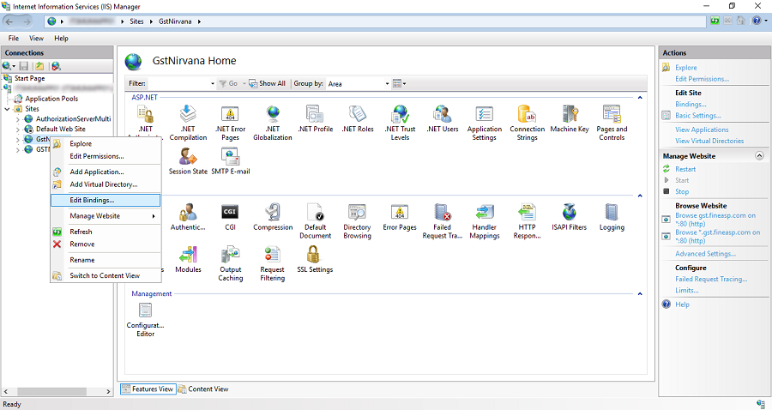Open the .NET Roles feature

[x=358, y=119]
